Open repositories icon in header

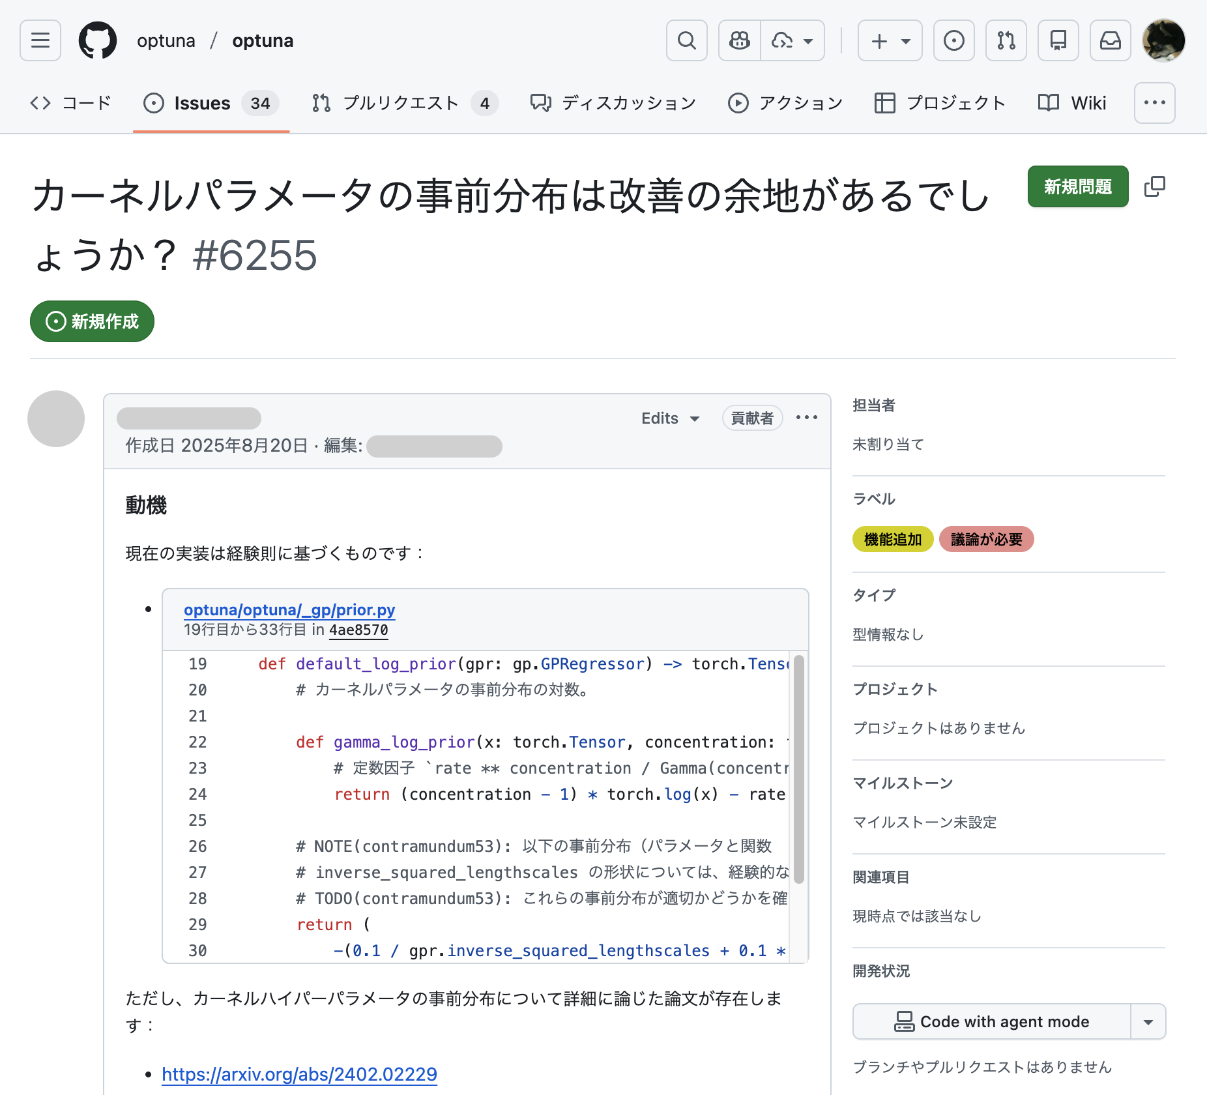point(1058,40)
